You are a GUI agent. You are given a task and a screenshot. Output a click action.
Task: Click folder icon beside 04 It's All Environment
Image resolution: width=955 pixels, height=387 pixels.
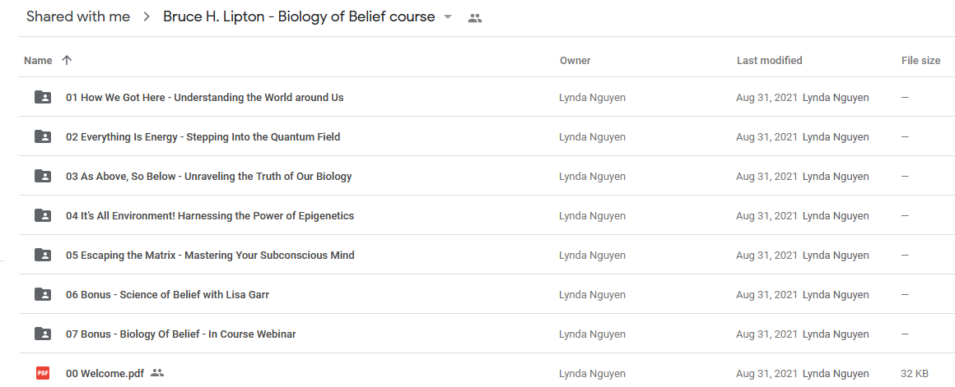43,215
